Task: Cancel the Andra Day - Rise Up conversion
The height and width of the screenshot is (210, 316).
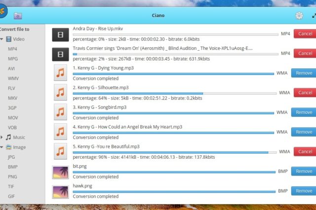Action: 305,34
